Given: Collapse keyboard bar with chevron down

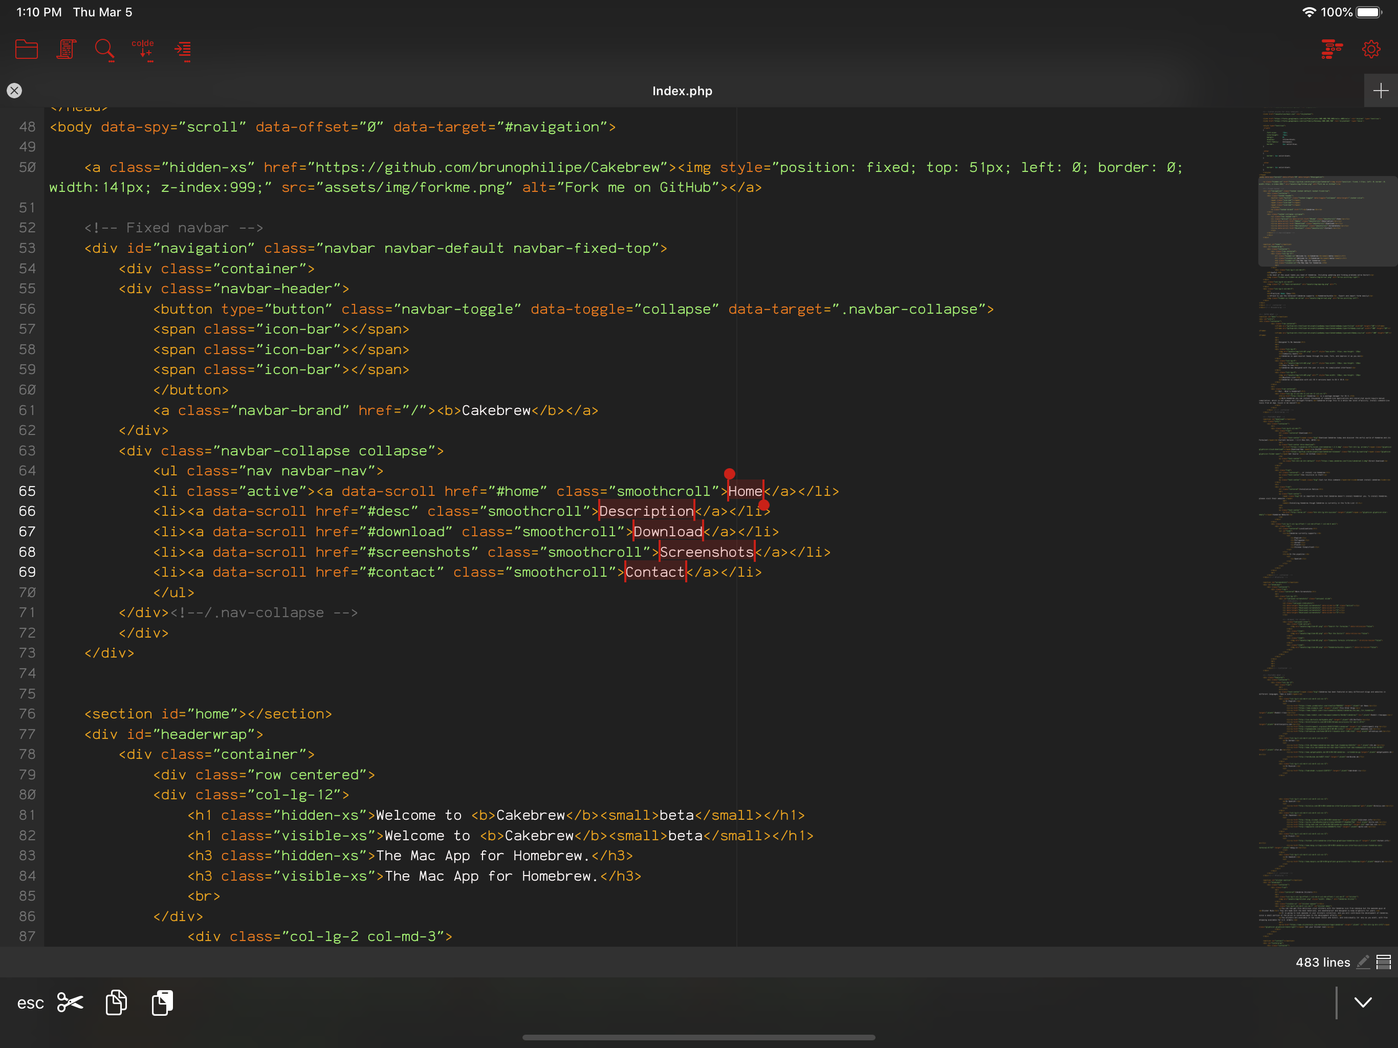Looking at the screenshot, I should click(x=1363, y=1002).
